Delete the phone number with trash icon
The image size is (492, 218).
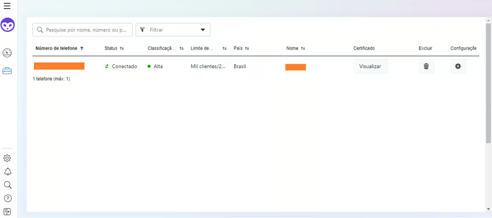coord(426,66)
